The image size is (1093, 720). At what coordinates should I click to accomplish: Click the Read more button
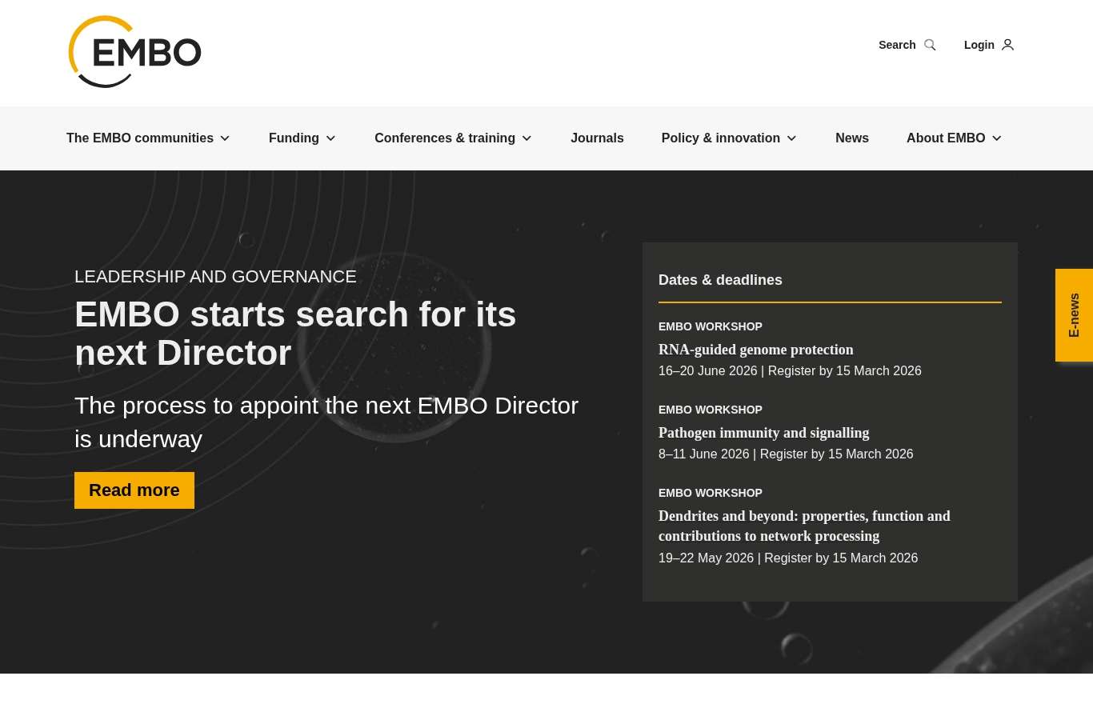pyautogui.click(x=134, y=490)
